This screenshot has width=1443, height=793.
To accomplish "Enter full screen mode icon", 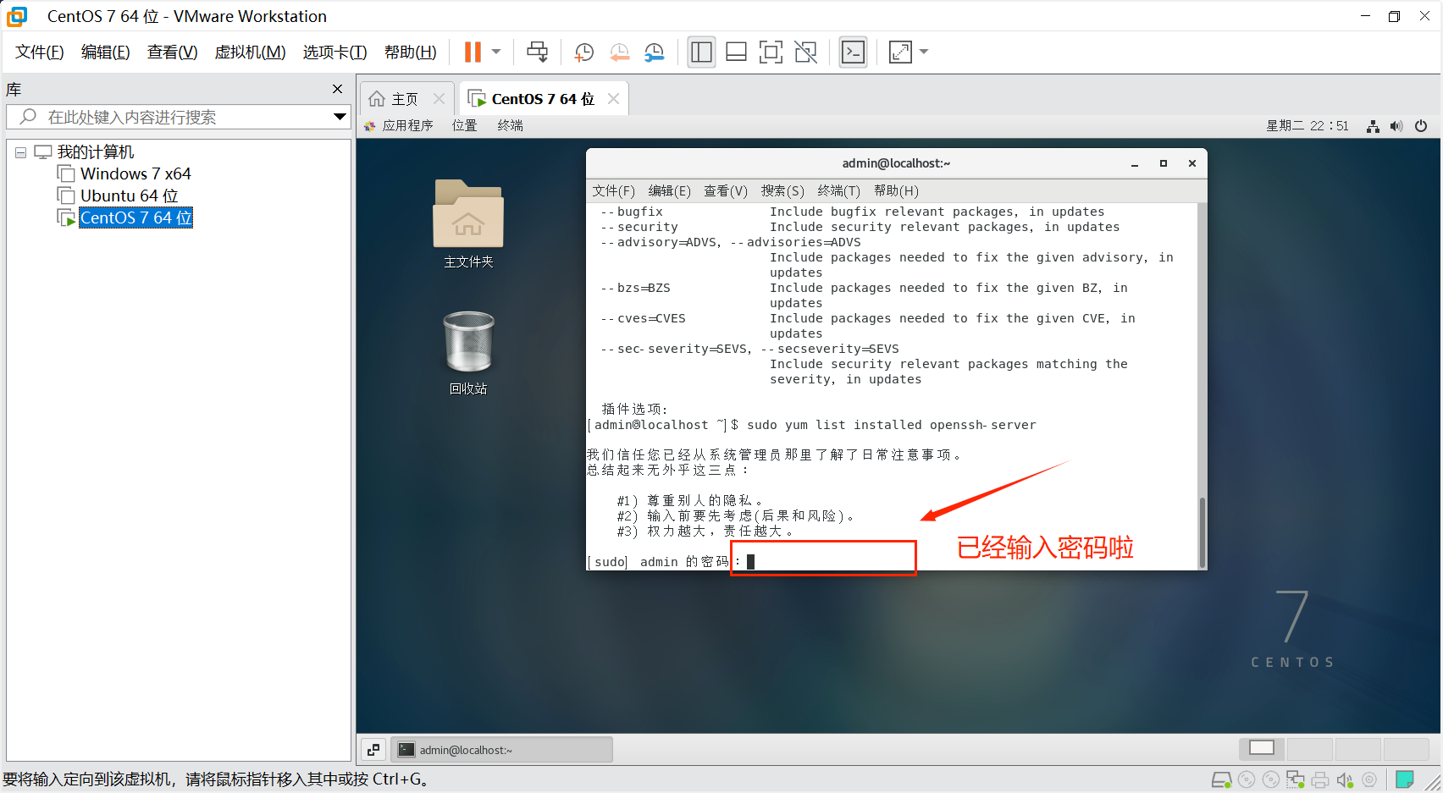I will pyautogui.click(x=771, y=52).
